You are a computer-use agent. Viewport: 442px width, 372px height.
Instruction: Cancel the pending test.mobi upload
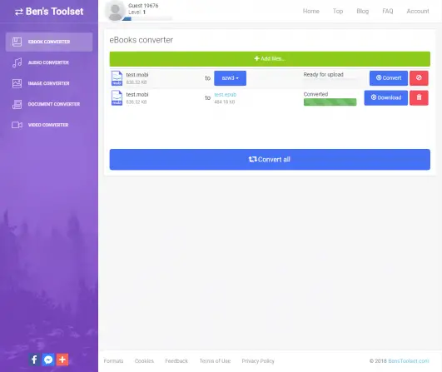pyautogui.click(x=419, y=78)
